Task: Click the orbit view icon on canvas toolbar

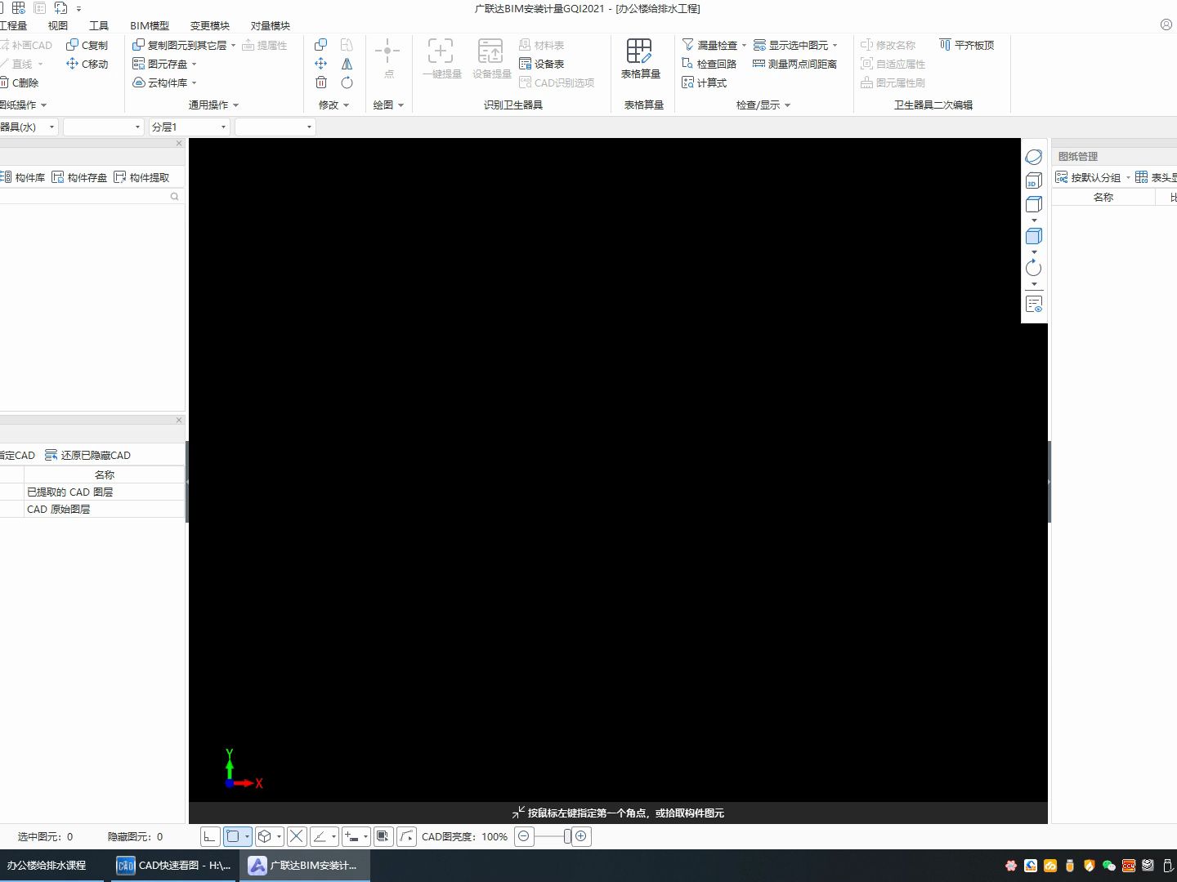Action: (x=1034, y=157)
